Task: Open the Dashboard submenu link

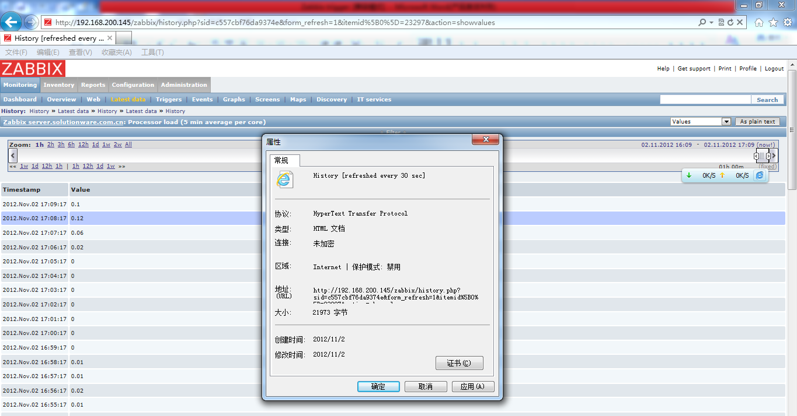Action: point(20,100)
